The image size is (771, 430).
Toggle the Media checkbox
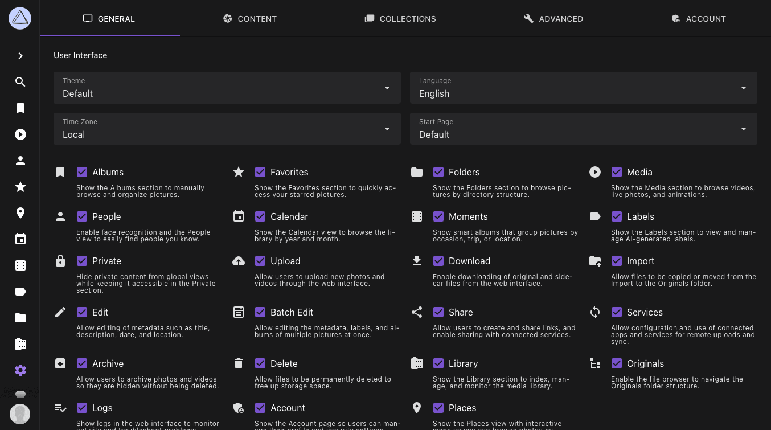(x=617, y=172)
